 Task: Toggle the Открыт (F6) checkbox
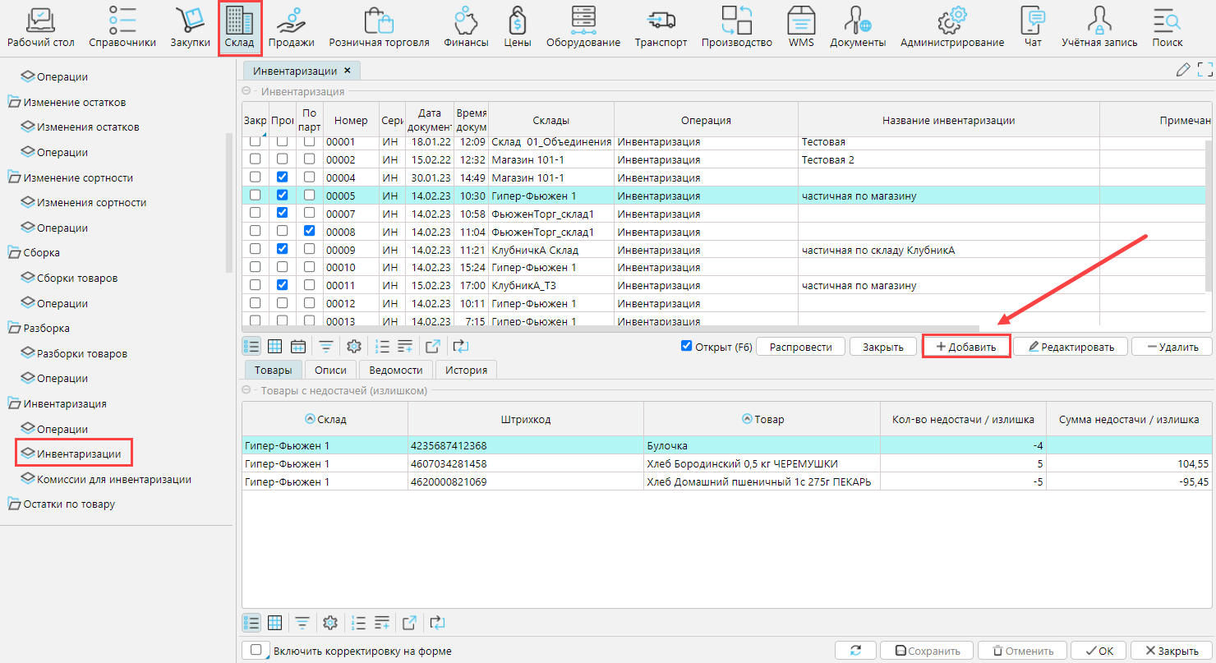687,346
